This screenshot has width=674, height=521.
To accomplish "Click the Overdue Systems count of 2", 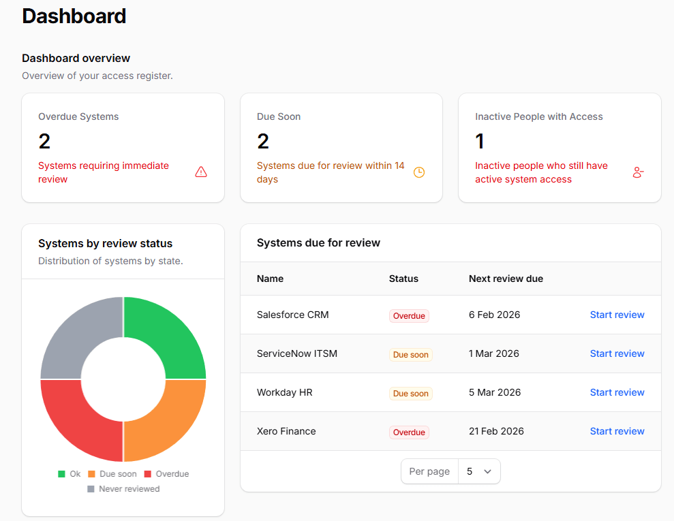I will [x=44, y=142].
